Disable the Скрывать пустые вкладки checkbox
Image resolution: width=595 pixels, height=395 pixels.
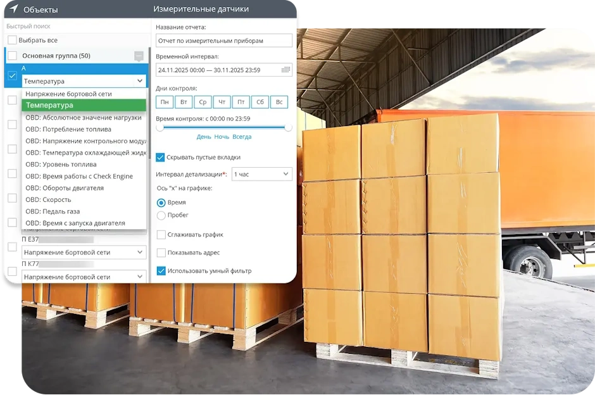click(x=161, y=157)
